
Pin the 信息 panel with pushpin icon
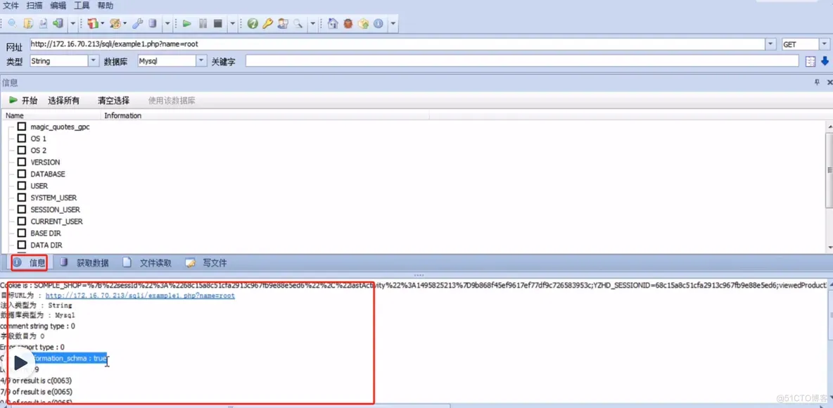(x=818, y=82)
